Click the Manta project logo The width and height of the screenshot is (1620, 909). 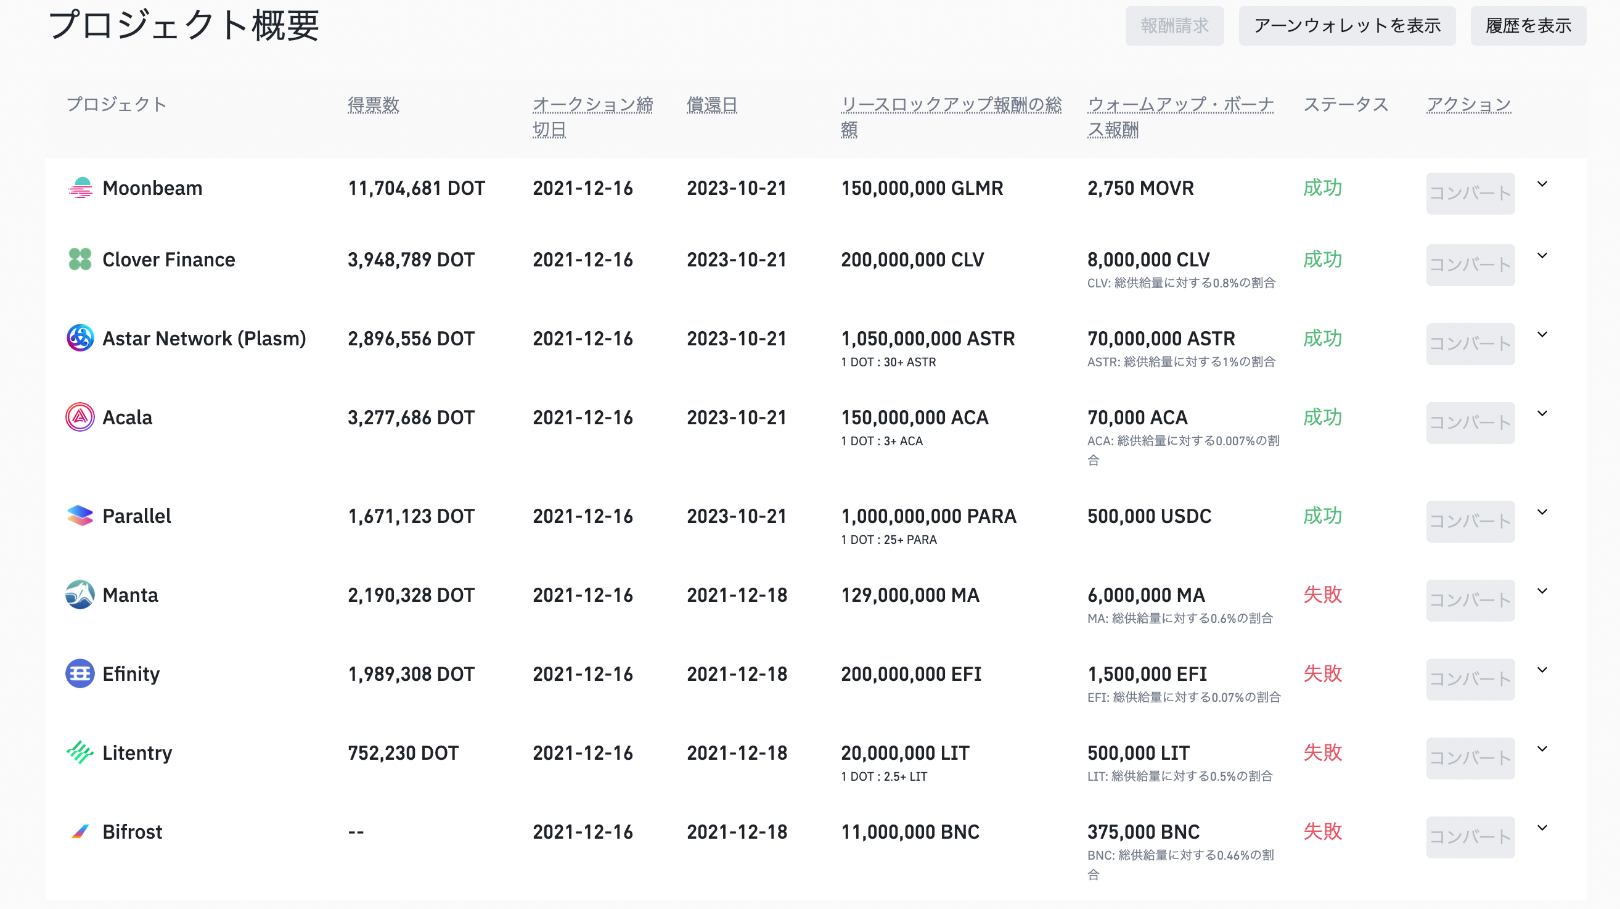80,594
